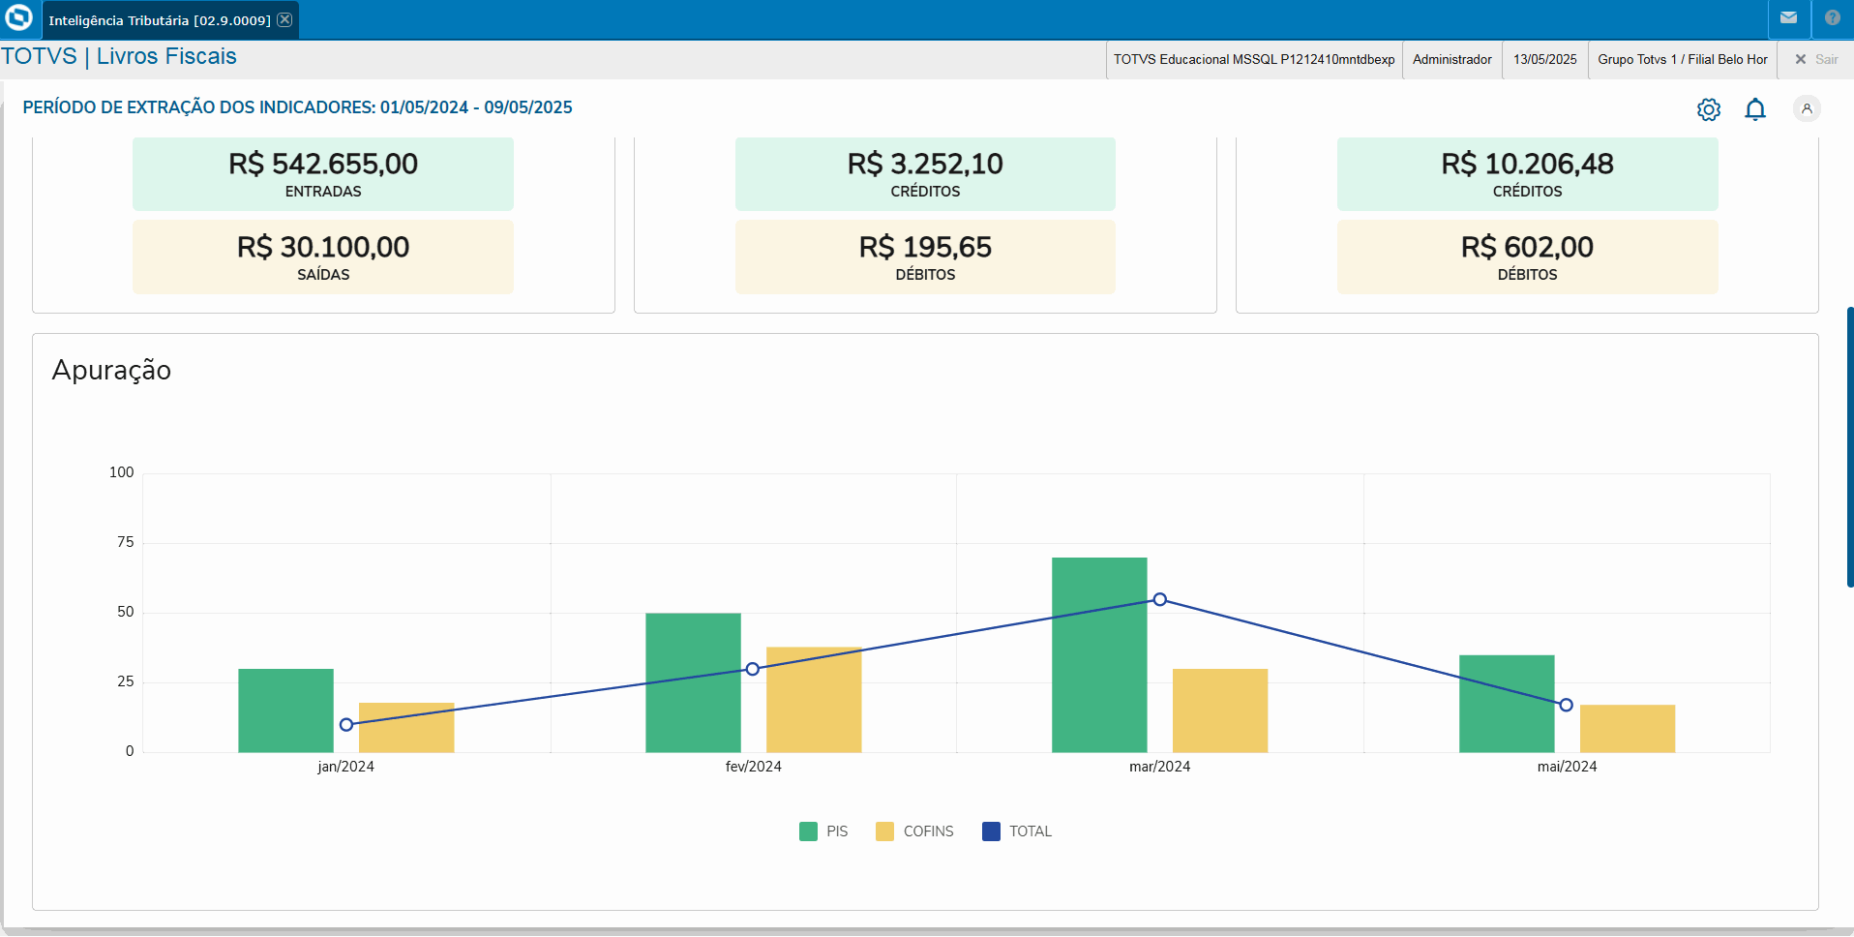Click the mai/2024 TOTAL line point
Screen dimensions: 1854x937
pyautogui.click(x=1566, y=705)
